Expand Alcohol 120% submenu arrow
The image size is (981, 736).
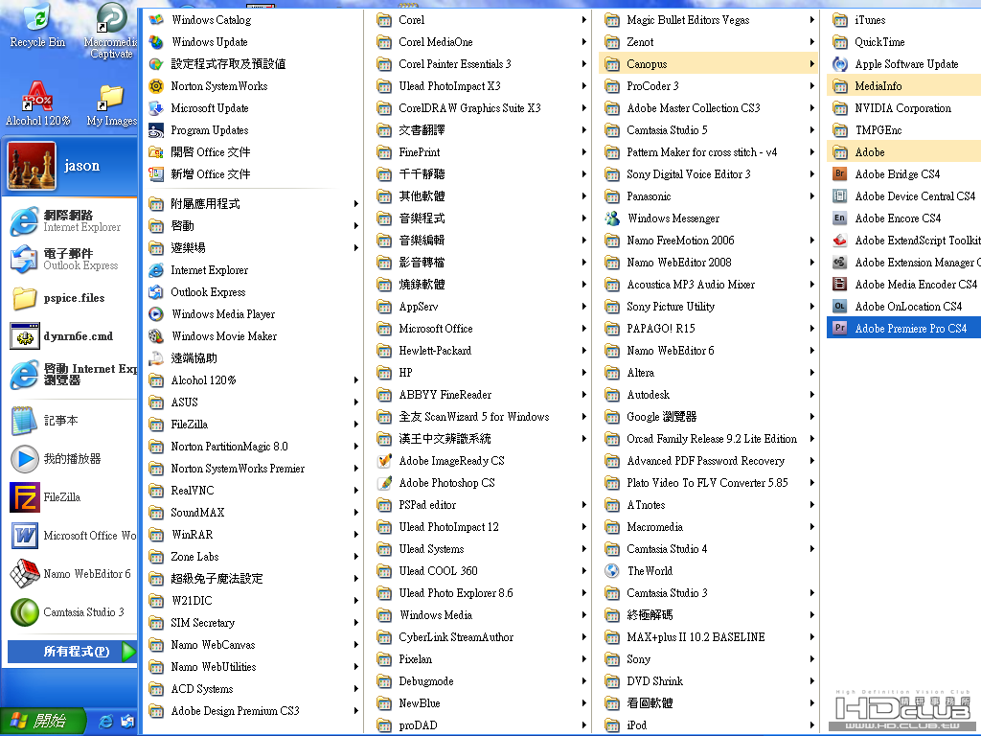[x=355, y=379]
